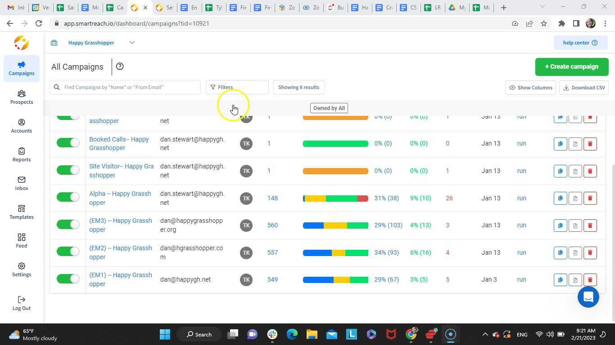
Task: Click the help question mark beside All Campaigns
Action: 120,66
